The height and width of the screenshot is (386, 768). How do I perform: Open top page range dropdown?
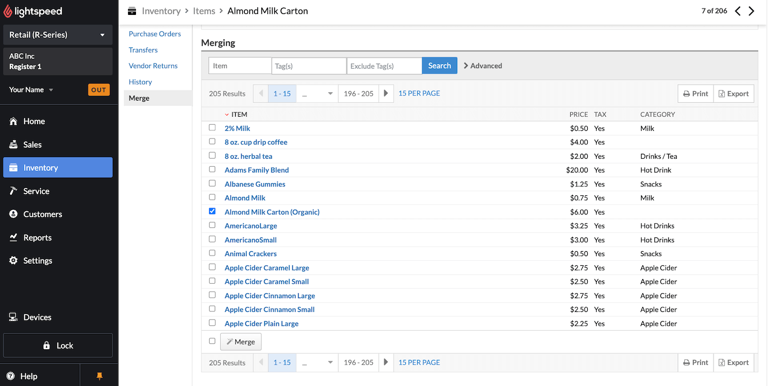pos(317,94)
